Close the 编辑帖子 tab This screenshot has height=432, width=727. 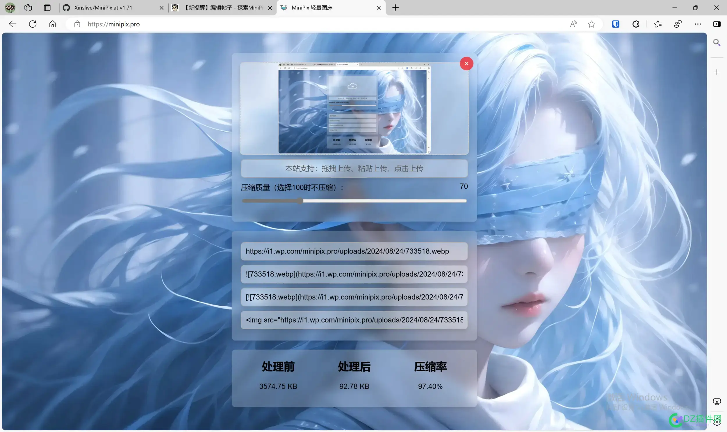click(270, 8)
